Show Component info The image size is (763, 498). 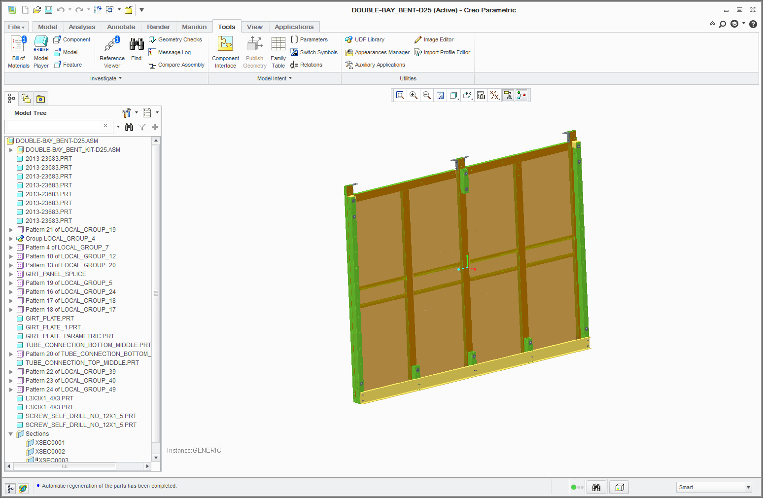pyautogui.click(x=72, y=39)
